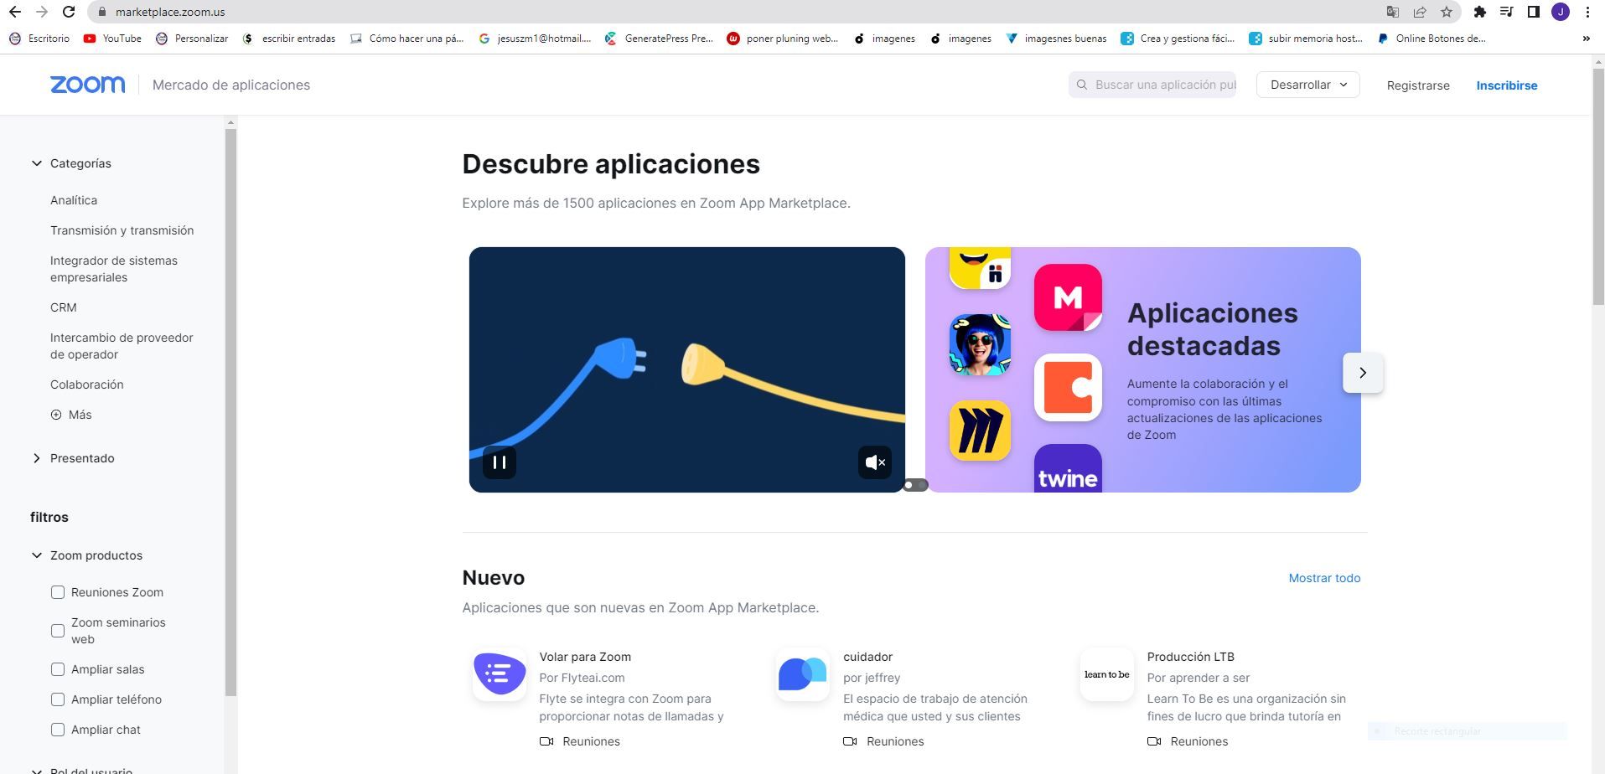The image size is (1605, 774).
Task: Check the Ampliar chat checkbox
Action: point(58,730)
